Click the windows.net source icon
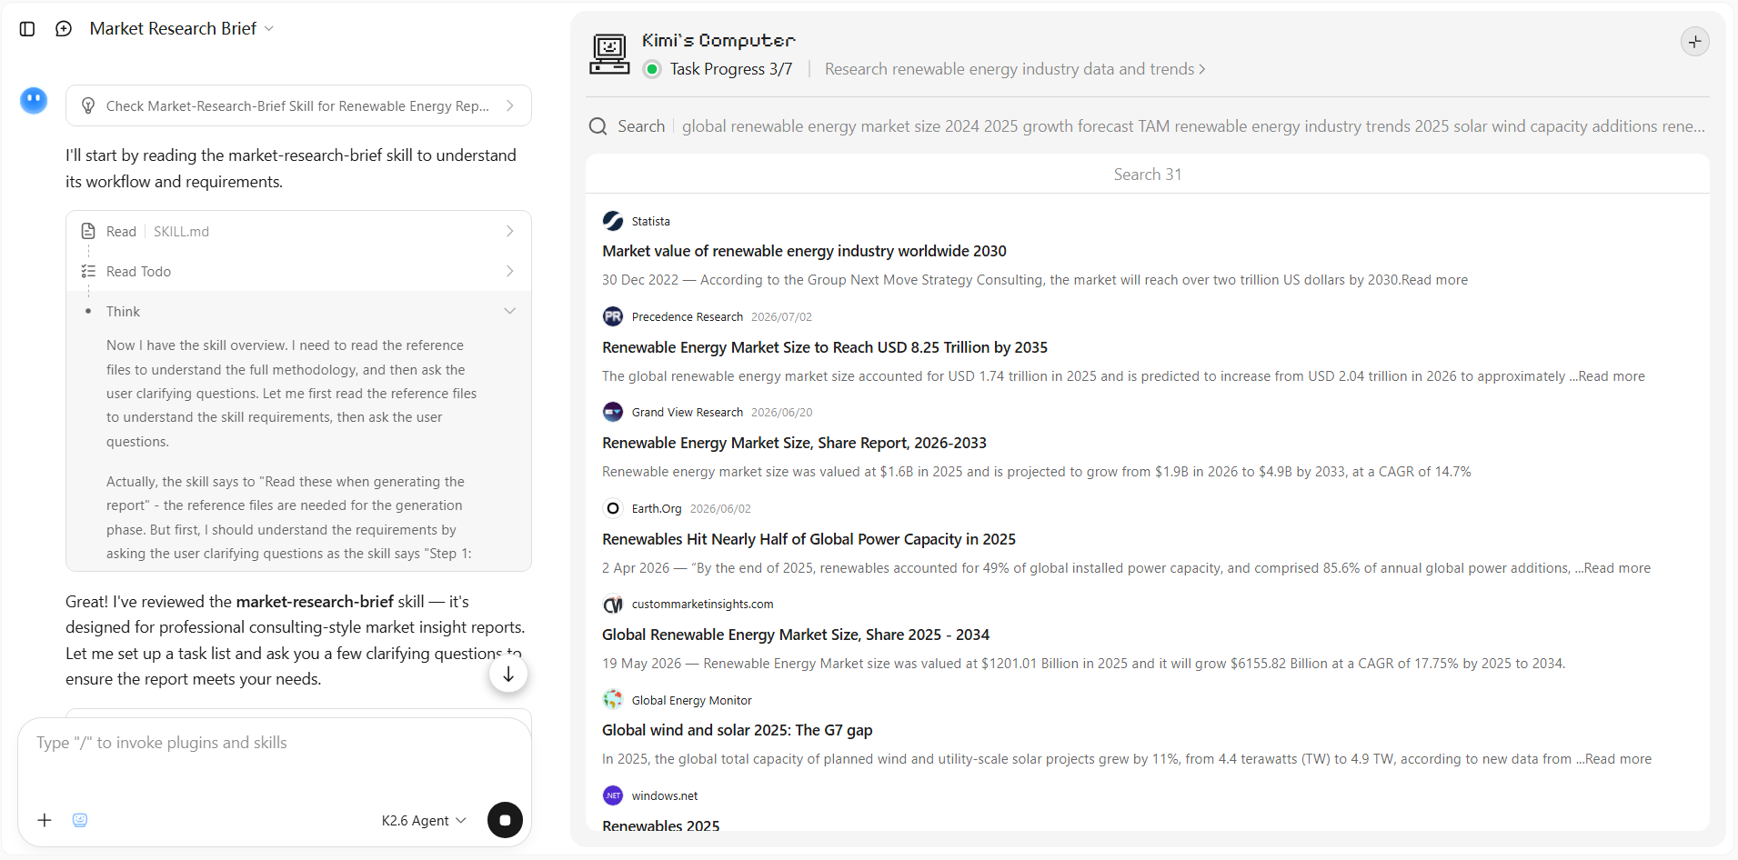Screen dimensions: 1738x860 click(x=613, y=795)
